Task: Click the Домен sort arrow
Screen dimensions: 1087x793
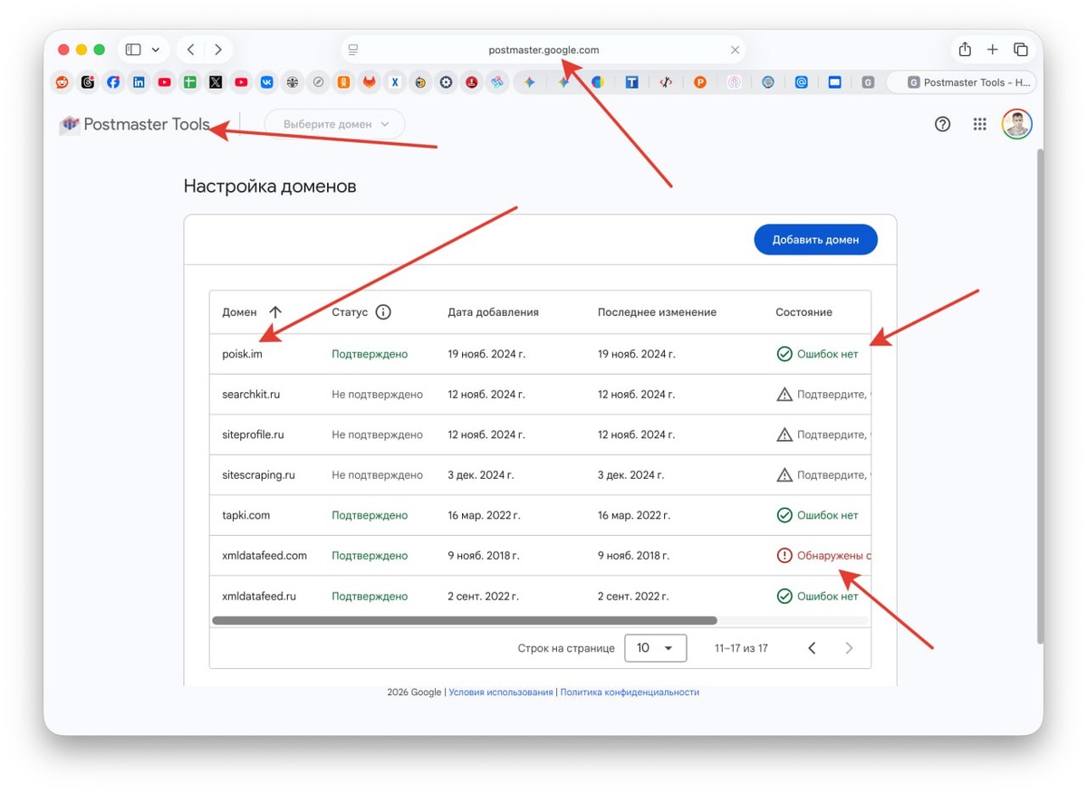Action: click(275, 312)
